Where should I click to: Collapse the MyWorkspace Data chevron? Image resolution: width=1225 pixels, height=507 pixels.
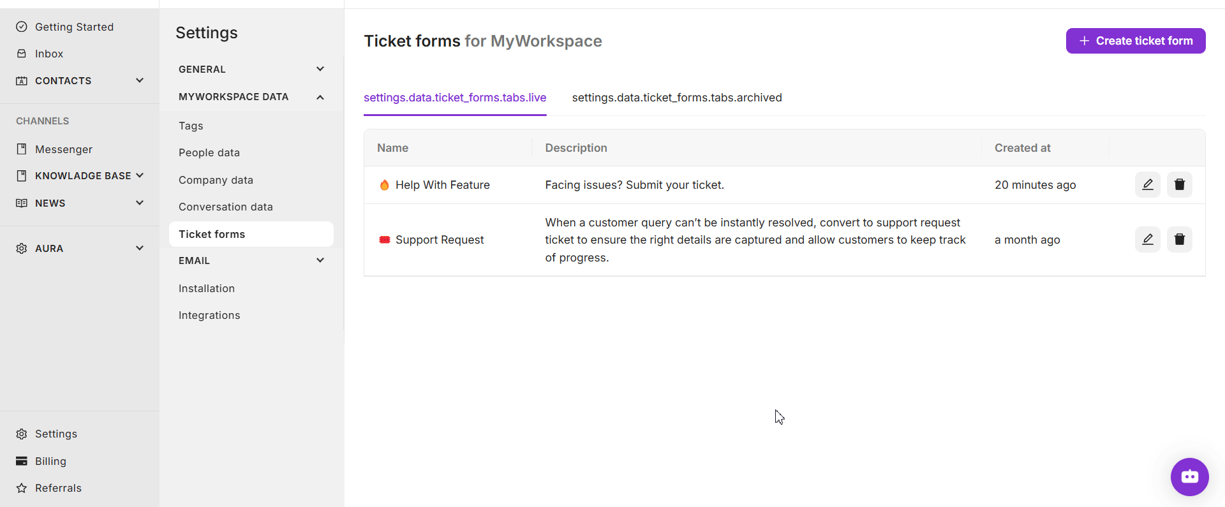[320, 97]
